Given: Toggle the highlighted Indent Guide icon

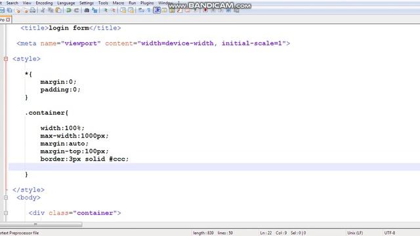Looking at the screenshot, I should coord(157,10).
